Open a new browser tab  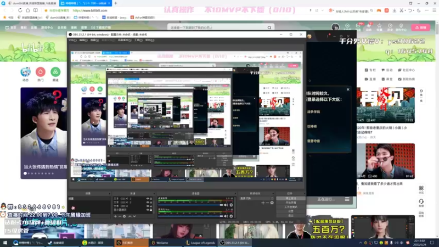click(x=116, y=3)
